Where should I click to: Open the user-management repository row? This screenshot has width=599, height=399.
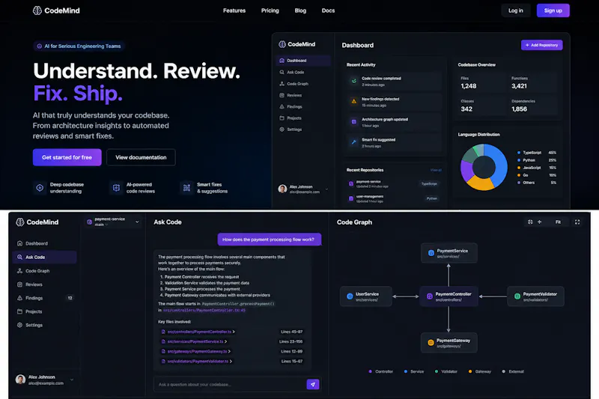pyautogui.click(x=394, y=198)
